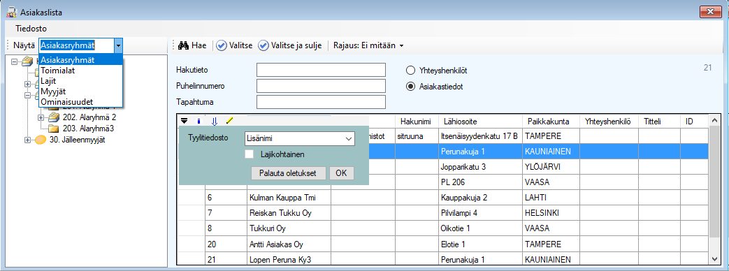
Task: Open the Tyylitiedosto Lisänimi dropdown
Action: (x=349, y=138)
